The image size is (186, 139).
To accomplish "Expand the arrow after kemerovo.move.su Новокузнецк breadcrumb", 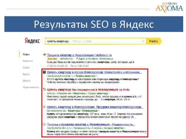I will point(99,111).
